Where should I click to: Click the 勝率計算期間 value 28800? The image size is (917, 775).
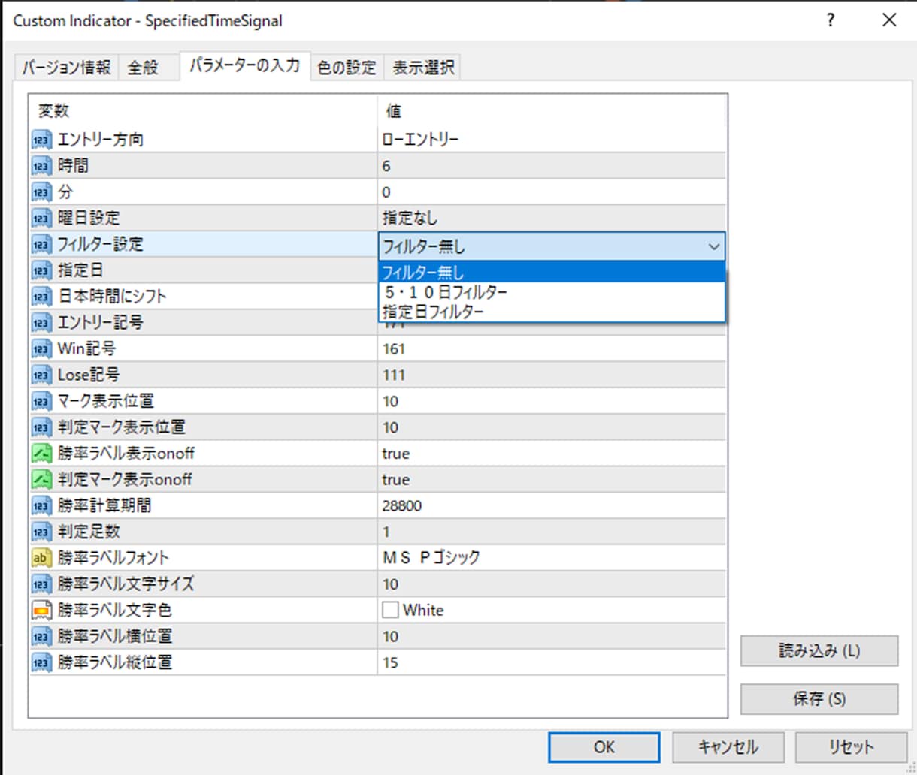401,506
